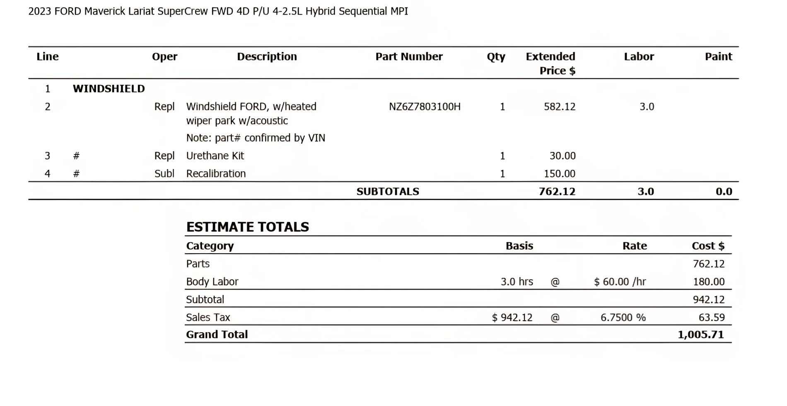Click the Description column header
The height and width of the screenshot is (406, 787).
(x=267, y=57)
